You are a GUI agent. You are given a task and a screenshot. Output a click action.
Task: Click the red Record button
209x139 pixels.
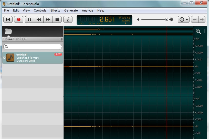click(x=18, y=19)
